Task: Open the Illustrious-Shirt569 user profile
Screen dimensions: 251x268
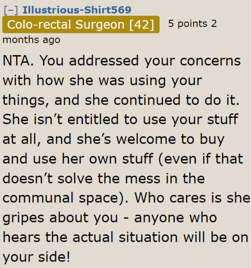Action: (77, 10)
